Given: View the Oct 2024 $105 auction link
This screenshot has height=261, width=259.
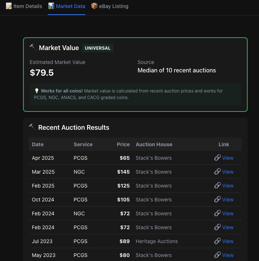Looking at the screenshot, I should coord(228,200).
